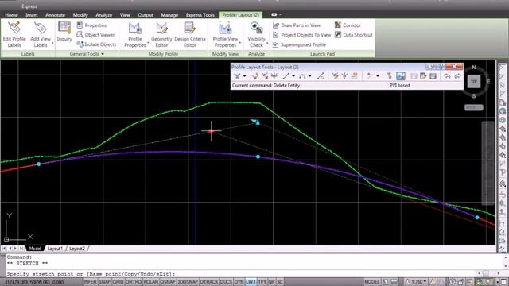Expand the General Tools panel
The image size is (509, 286).
click(x=87, y=54)
